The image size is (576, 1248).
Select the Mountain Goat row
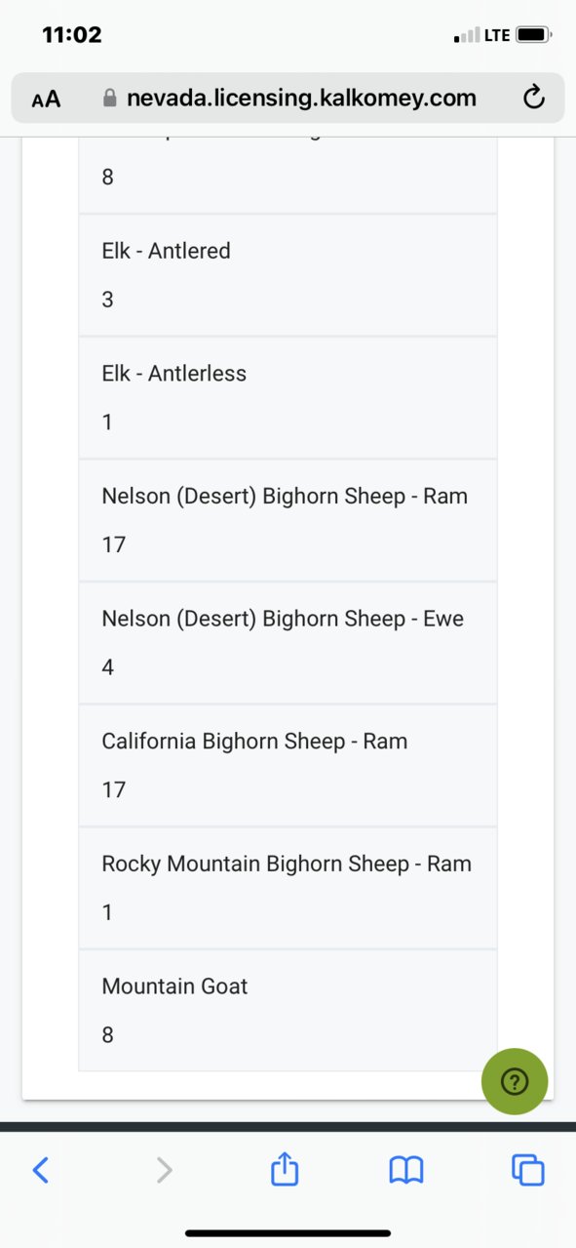pos(288,1011)
